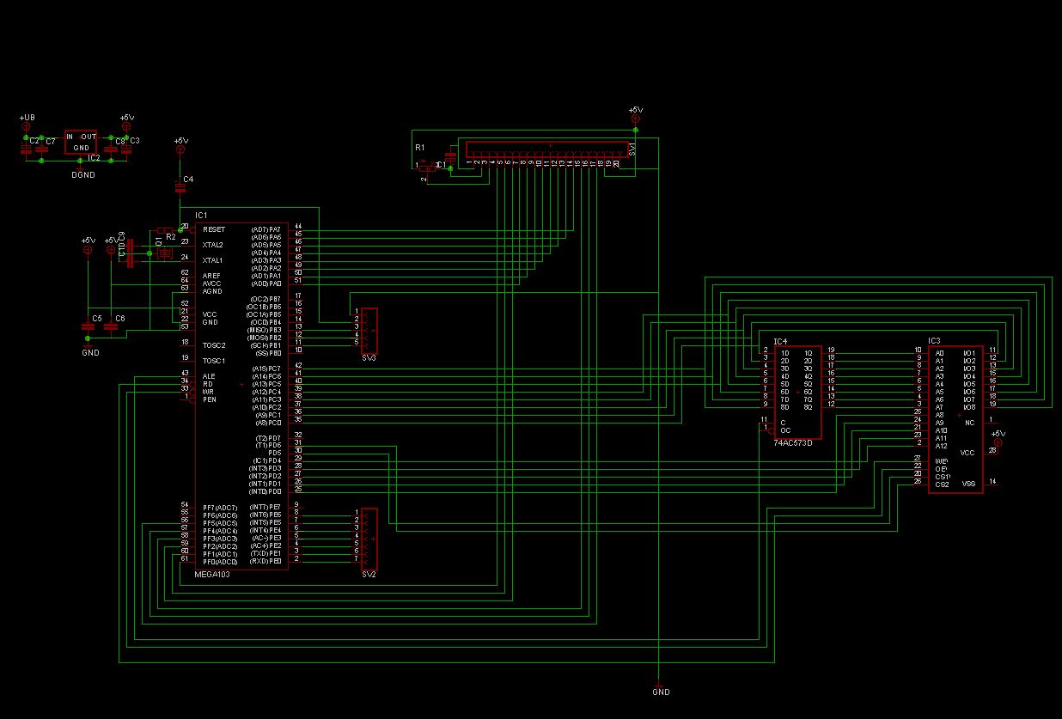Image resolution: width=1062 pixels, height=719 pixels.
Task: Click the ALE pin label on IC1
Action: click(209, 376)
